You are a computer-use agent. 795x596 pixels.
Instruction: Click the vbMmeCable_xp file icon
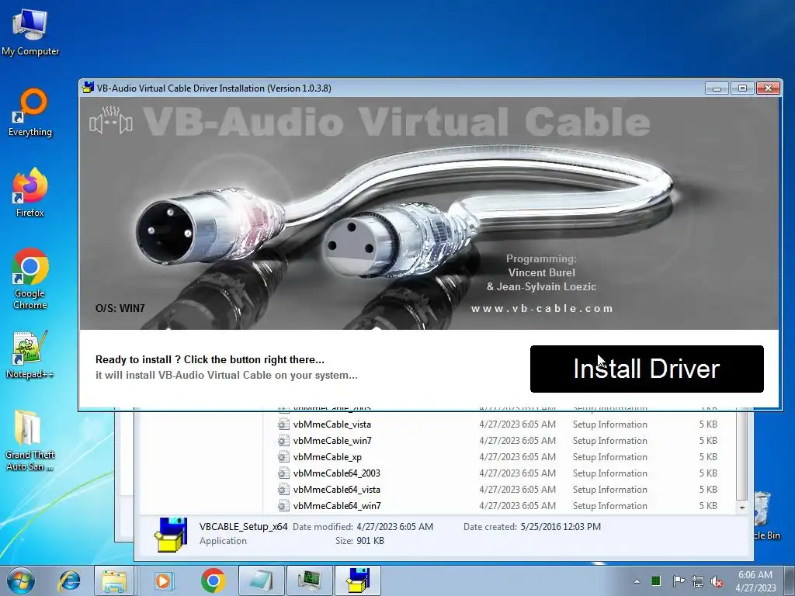point(283,456)
